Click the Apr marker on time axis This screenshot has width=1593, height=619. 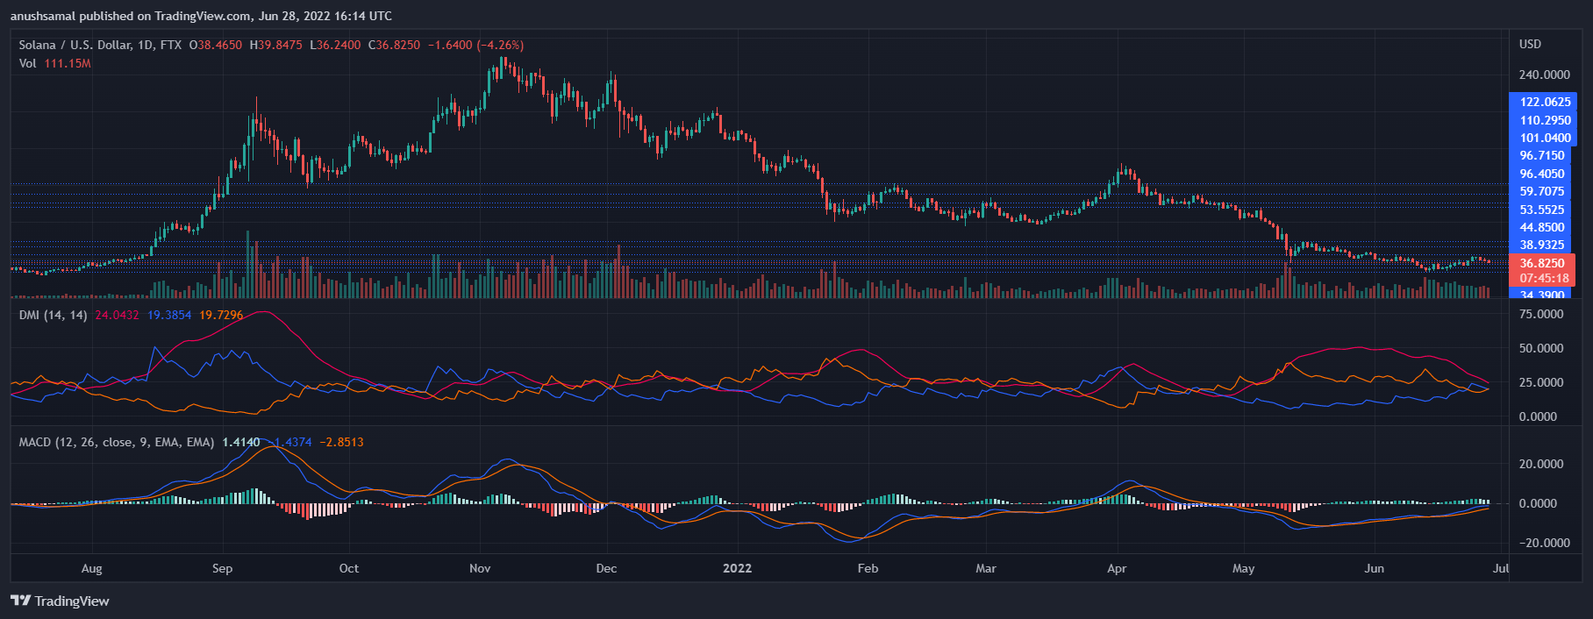coord(1116,568)
